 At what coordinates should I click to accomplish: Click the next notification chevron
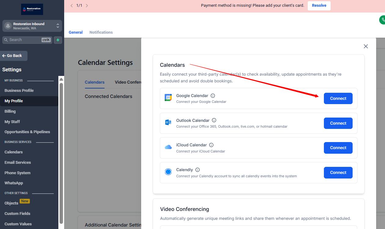[x=87, y=6]
